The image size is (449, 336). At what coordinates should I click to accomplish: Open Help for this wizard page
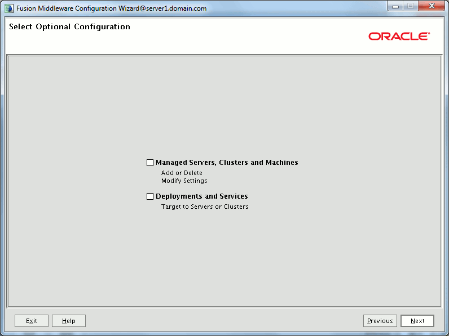(69, 321)
